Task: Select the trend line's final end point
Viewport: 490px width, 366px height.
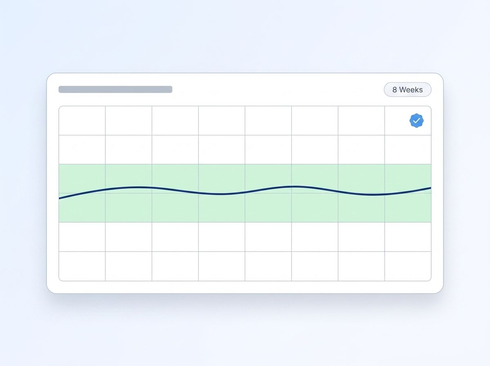Action: [x=430, y=188]
